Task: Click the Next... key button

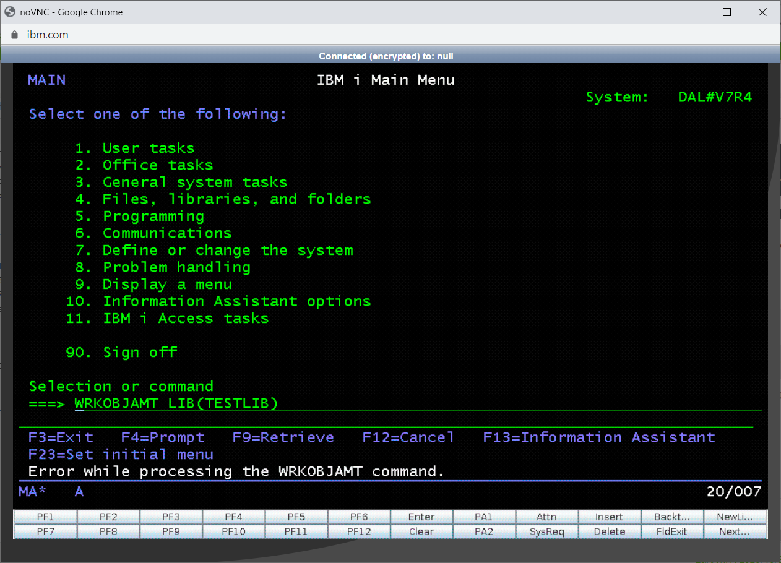Action: (x=735, y=531)
